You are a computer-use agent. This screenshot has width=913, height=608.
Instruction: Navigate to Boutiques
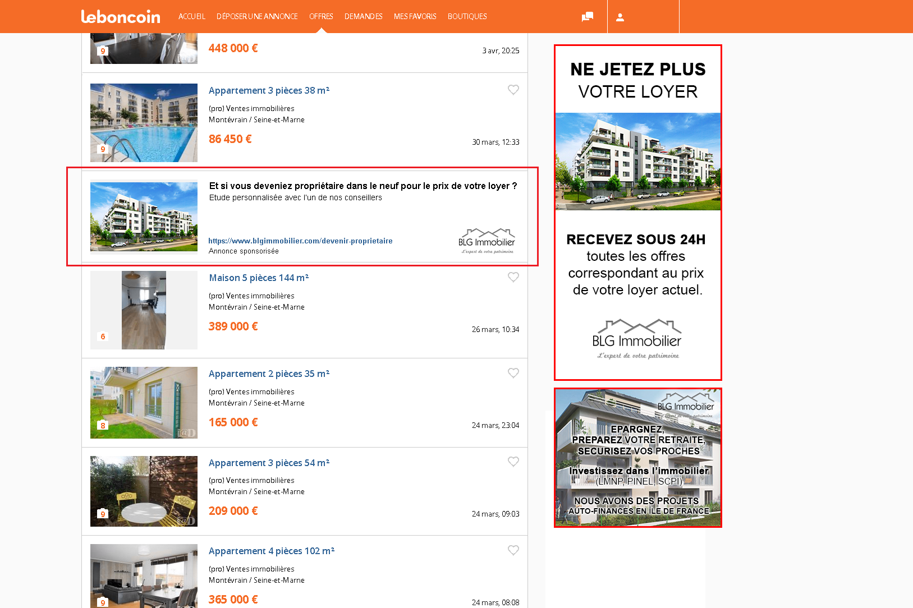(467, 17)
